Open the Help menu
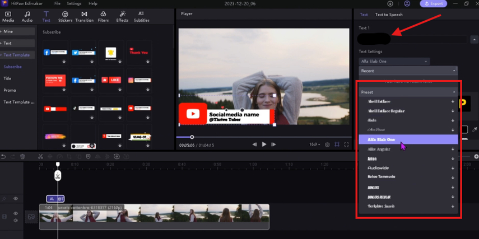The image size is (479, 239). click(x=93, y=4)
